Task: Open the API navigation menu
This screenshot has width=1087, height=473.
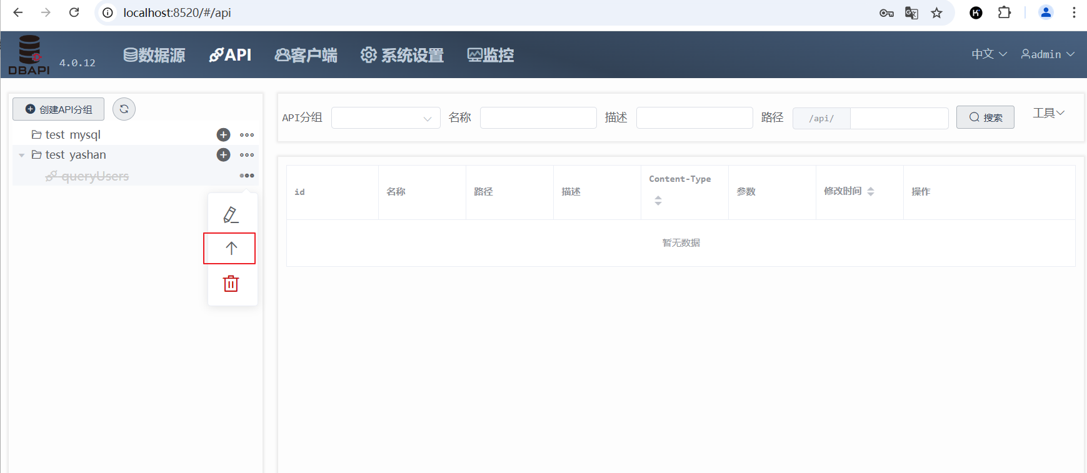Action: click(230, 55)
